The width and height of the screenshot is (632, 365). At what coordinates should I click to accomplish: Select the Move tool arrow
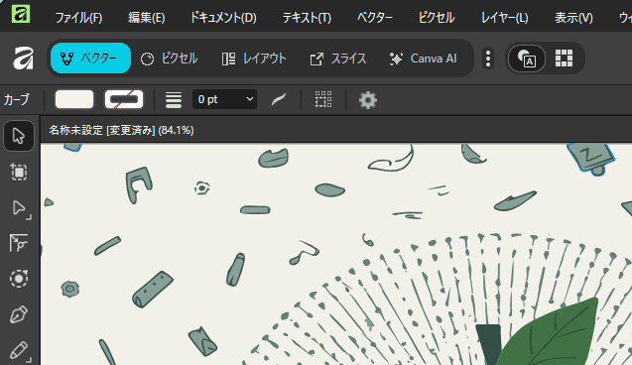[19, 136]
